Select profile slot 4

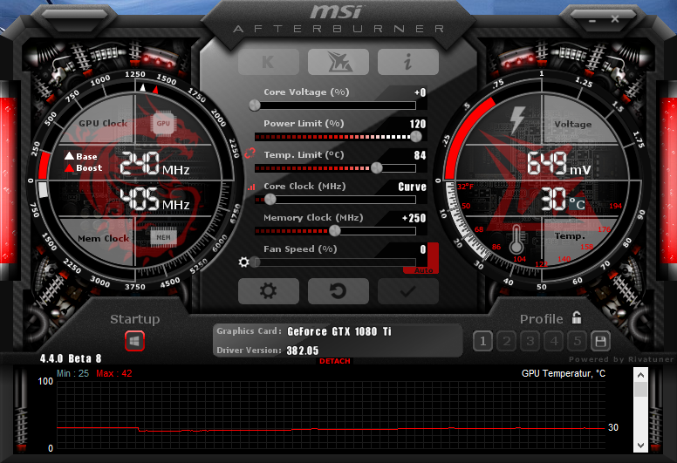[x=554, y=342]
